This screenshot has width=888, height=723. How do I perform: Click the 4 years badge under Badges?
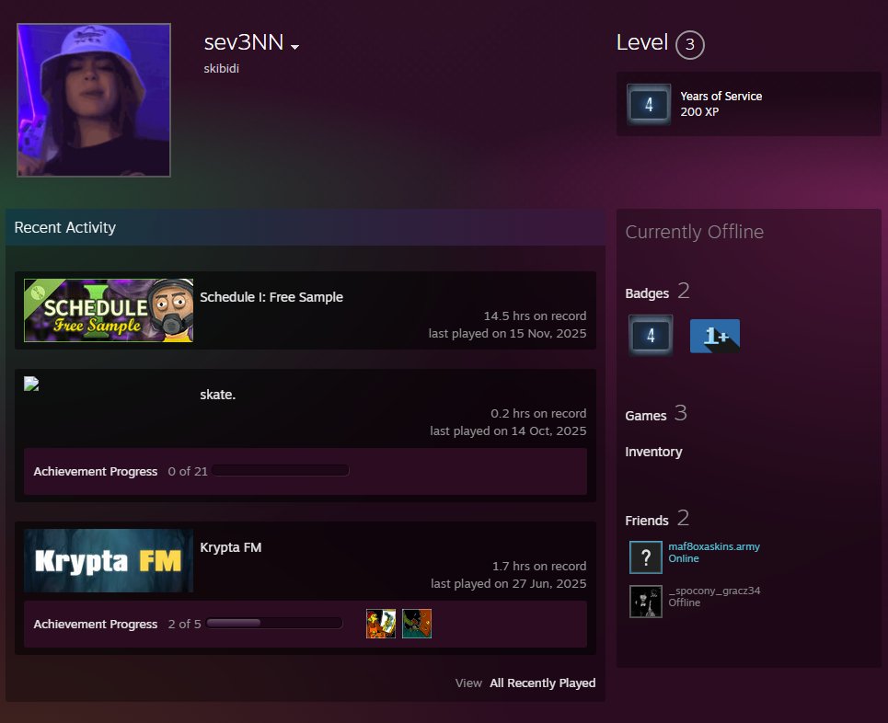[651, 335]
